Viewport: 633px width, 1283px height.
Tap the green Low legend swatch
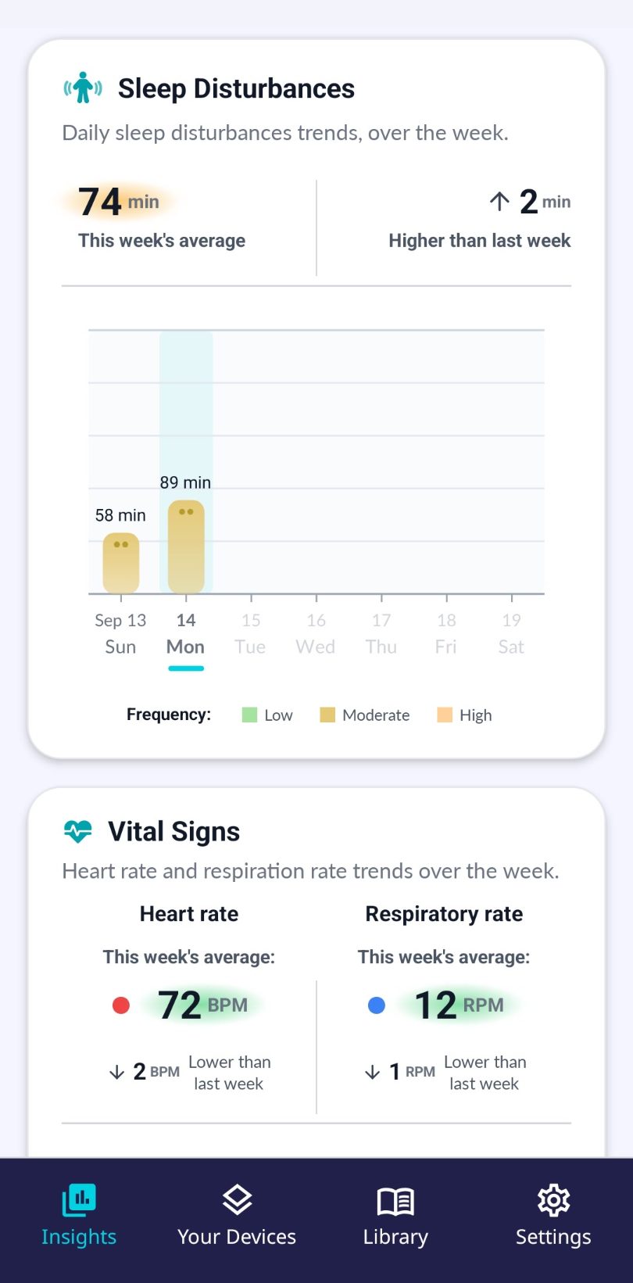coord(249,715)
